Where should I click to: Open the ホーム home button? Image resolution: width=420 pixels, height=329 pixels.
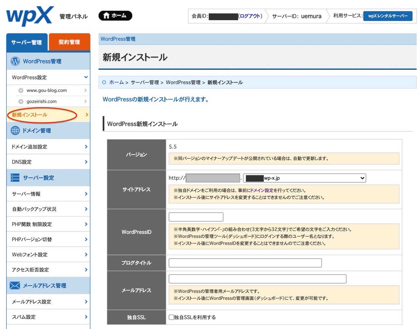pos(115,15)
